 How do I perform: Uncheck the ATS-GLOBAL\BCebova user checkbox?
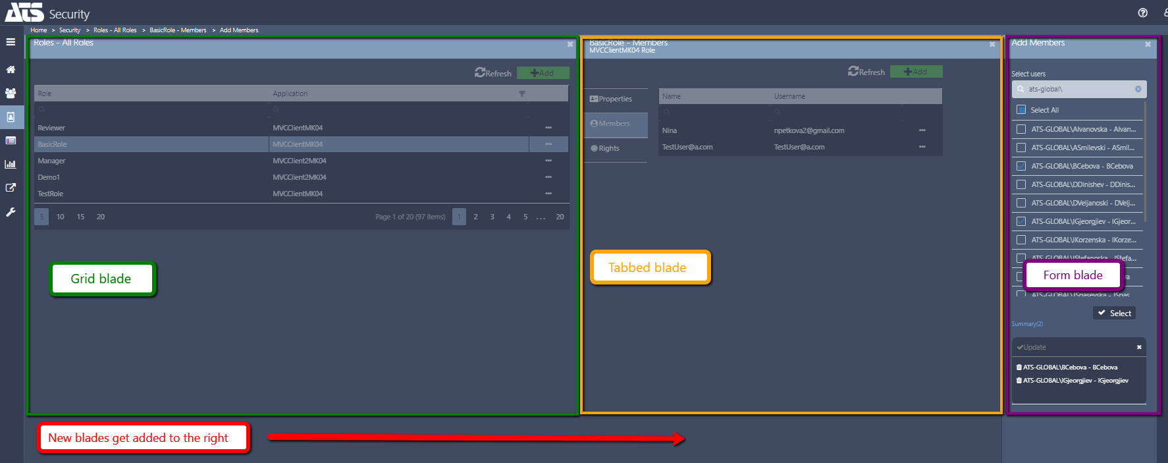click(1021, 166)
